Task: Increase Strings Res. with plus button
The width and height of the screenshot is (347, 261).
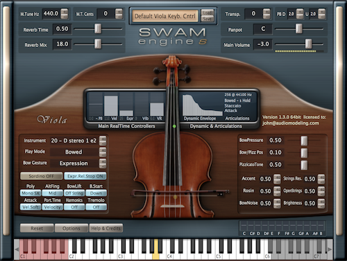Action: (321, 177)
